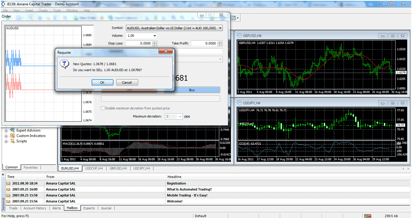412x218 pixels.
Task: Open the Registration mail envelope icon
Action: (8, 183)
